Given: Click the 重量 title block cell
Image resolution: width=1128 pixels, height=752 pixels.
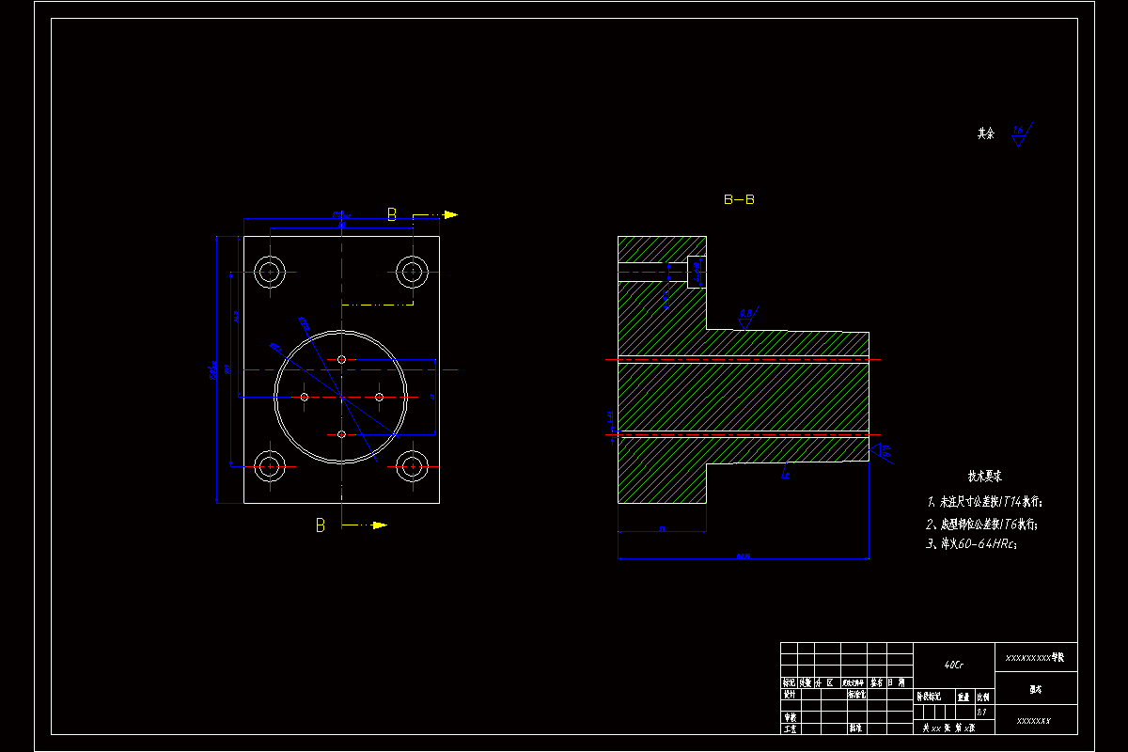Looking at the screenshot, I should coord(965,697).
